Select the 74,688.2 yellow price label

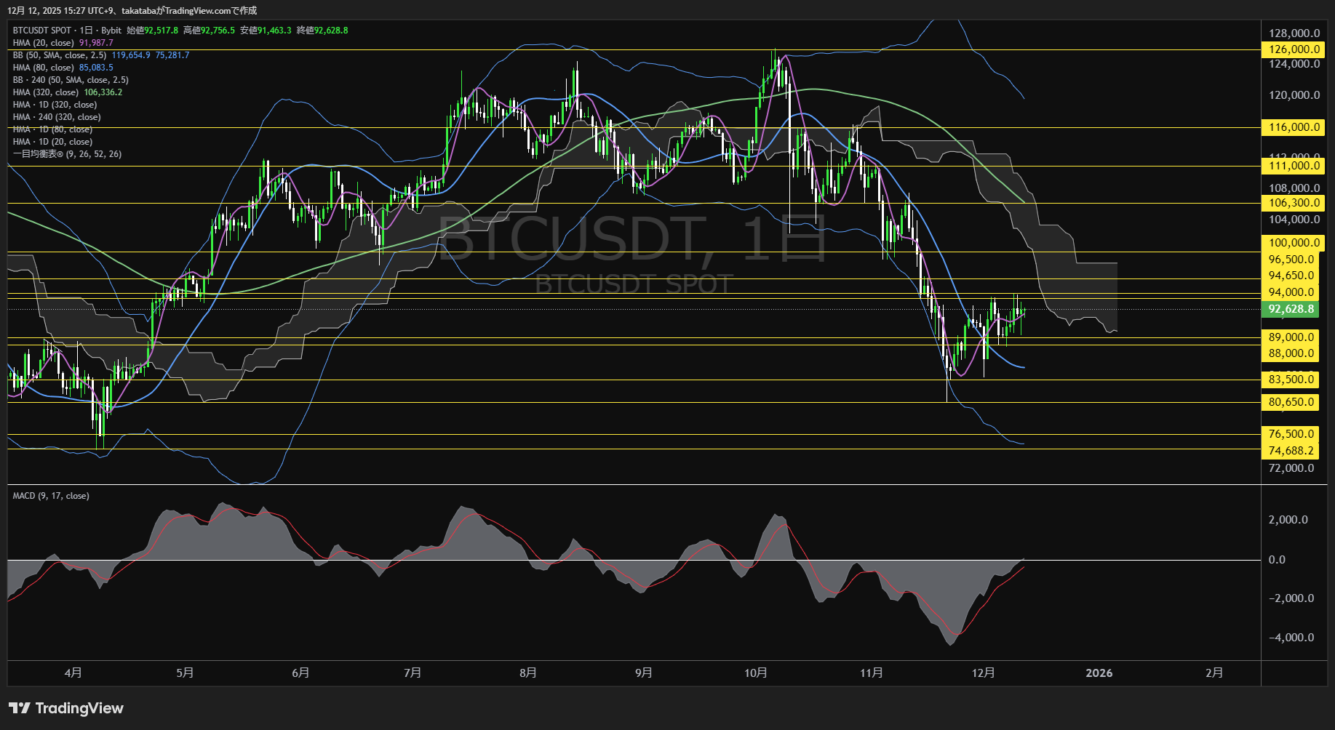pyautogui.click(x=1291, y=451)
